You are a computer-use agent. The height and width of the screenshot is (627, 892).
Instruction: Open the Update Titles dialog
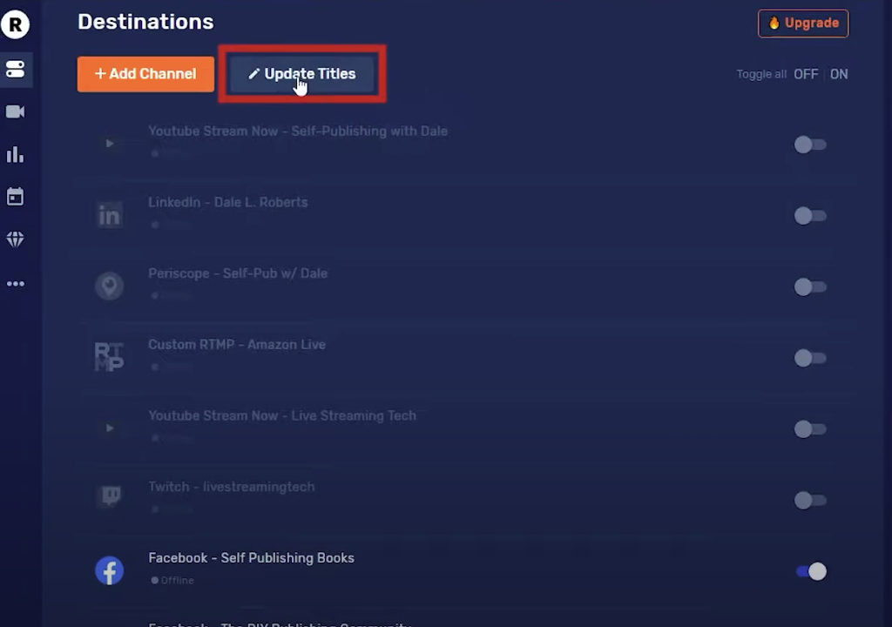click(x=301, y=74)
